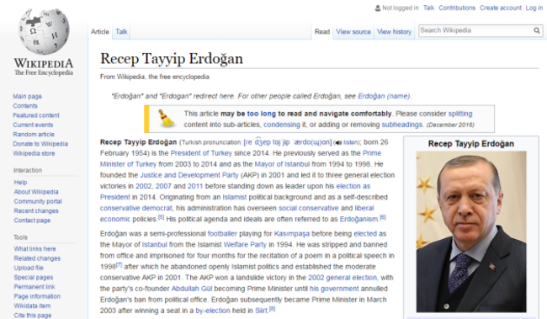The width and height of the screenshot is (547, 319).
Task: Open the Siirt link
Action: 261,311
